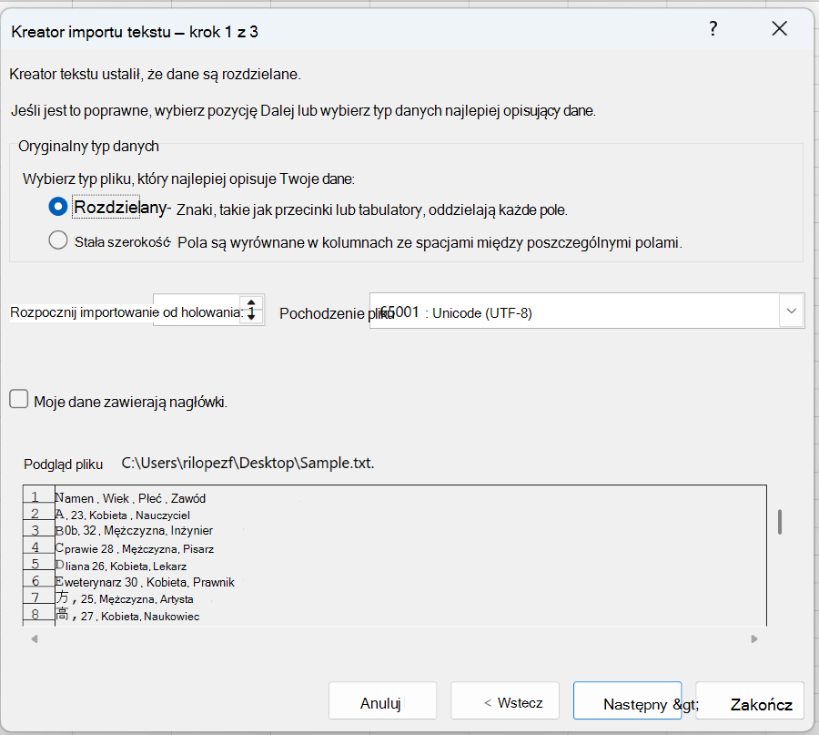Select the Stała szerokość radio option
The width and height of the screenshot is (819, 735).
[58, 240]
